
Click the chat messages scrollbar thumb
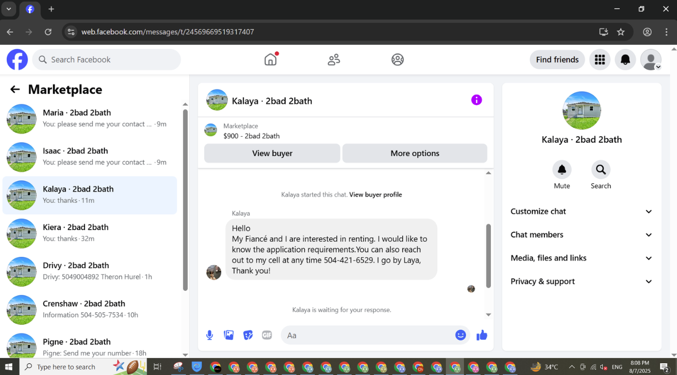coord(488,256)
